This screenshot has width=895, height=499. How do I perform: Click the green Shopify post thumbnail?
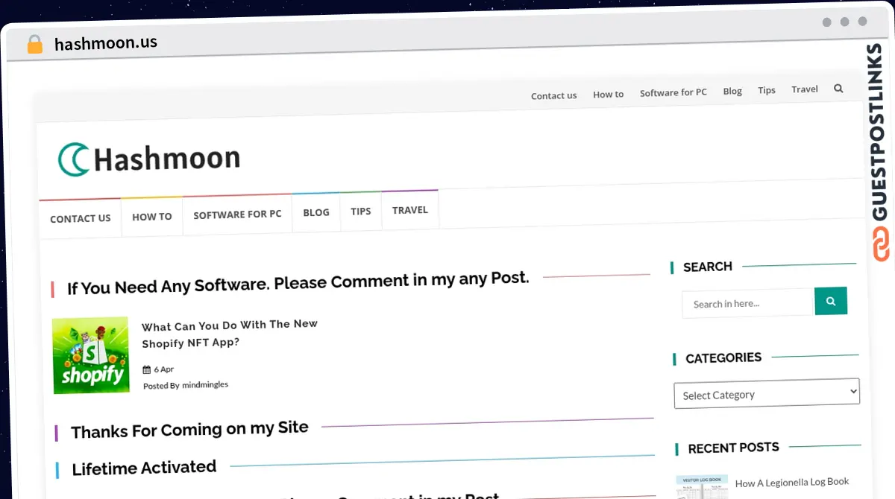pos(90,355)
